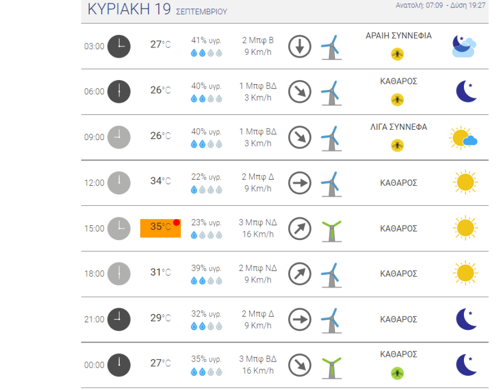Click the ΑΡΑΙΗ ΣΥΝΝΕΦΙΑ weather description

pos(399,35)
